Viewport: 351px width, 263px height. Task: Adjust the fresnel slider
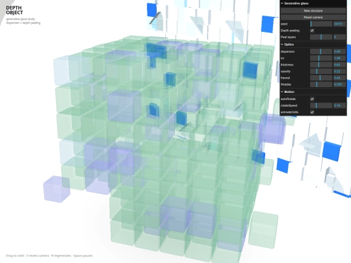(x=321, y=78)
